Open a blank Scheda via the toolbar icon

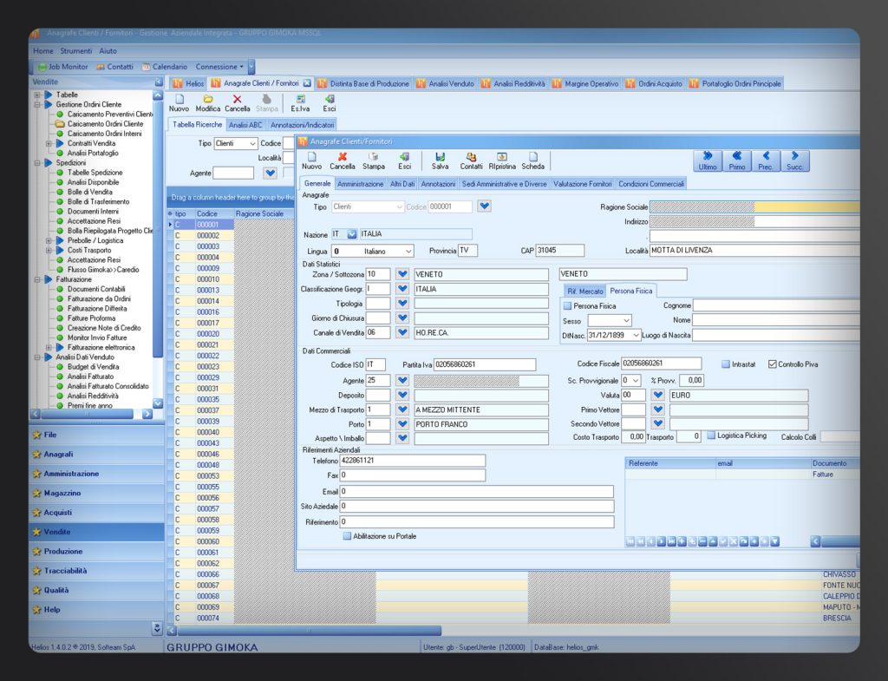(x=532, y=158)
